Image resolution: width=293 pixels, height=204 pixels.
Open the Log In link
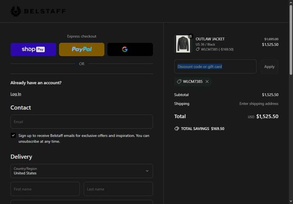coord(16,94)
